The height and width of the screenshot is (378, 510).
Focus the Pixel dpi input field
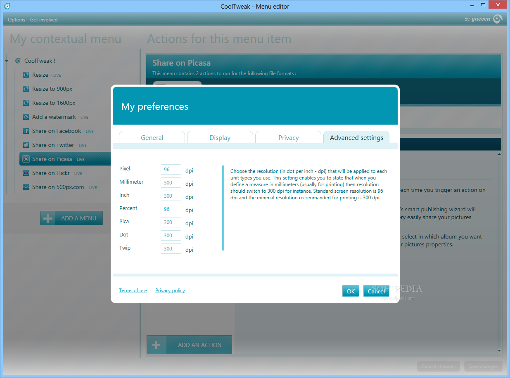point(171,170)
